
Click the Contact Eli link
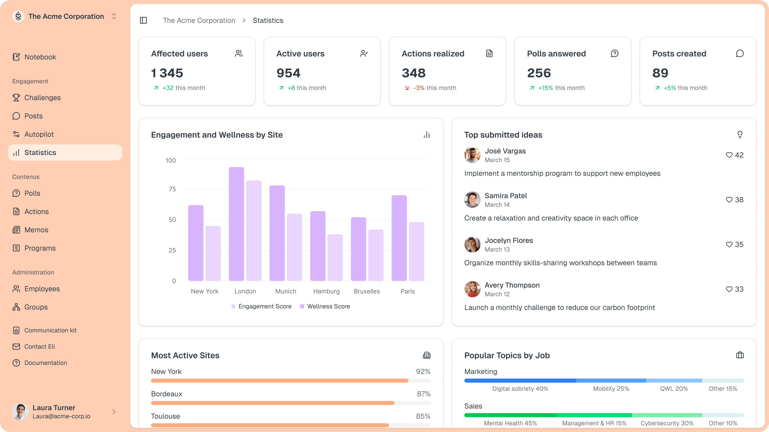[39, 346]
